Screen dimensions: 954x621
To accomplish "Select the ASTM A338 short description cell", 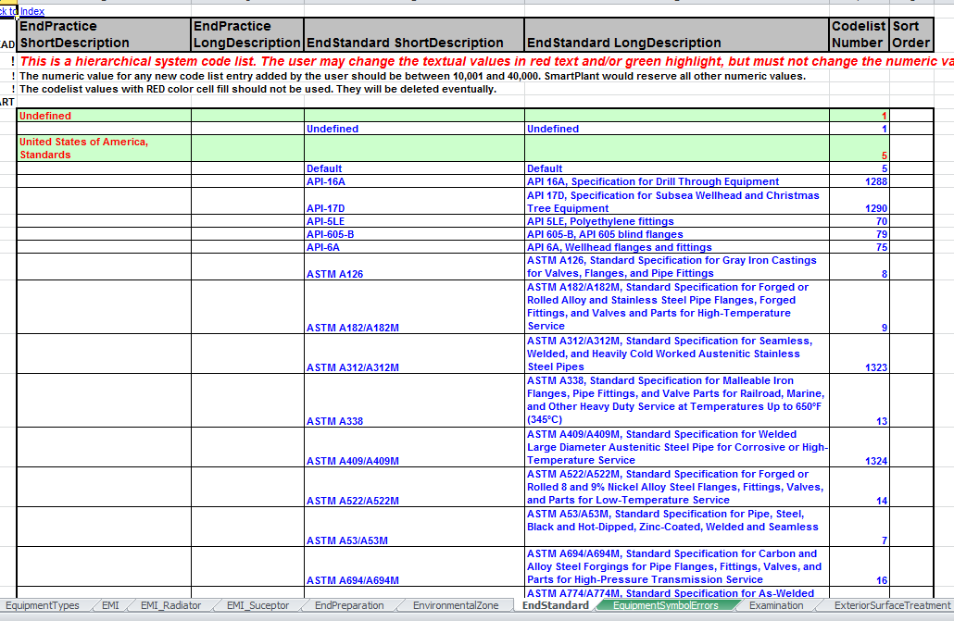I will tap(414, 401).
